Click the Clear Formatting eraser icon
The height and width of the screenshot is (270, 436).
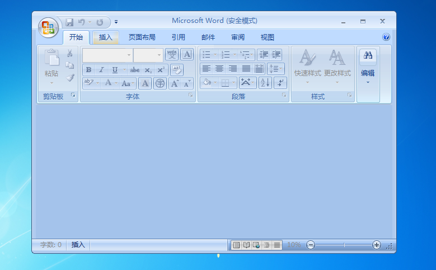pyautogui.click(x=177, y=70)
